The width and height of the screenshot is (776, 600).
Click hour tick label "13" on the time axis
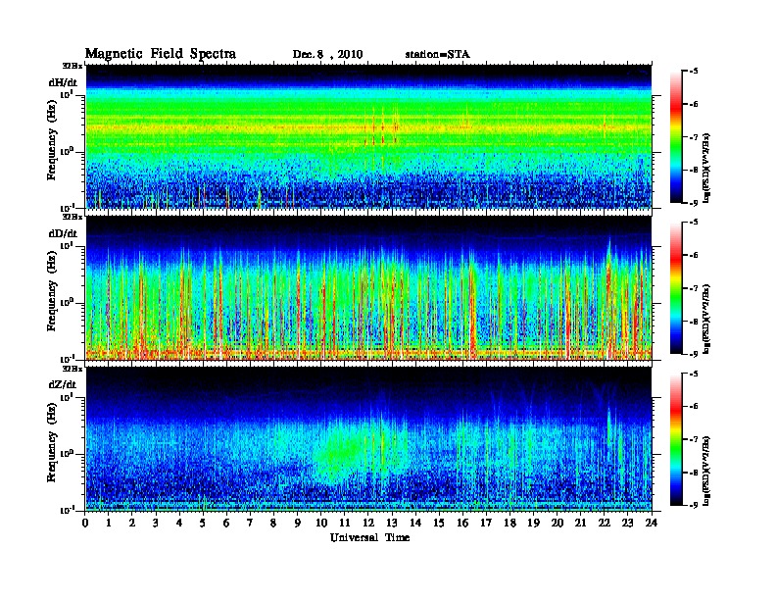392,524
